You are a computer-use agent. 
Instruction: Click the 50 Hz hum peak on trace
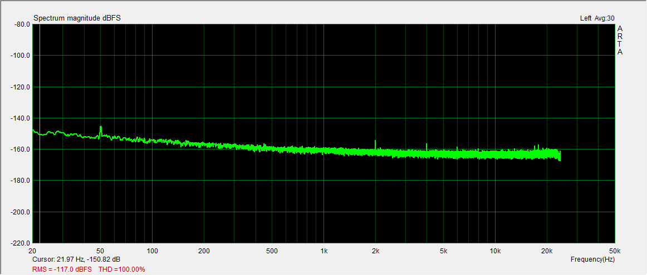(x=101, y=128)
